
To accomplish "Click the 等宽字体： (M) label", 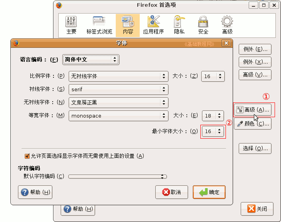I will coord(46,115).
